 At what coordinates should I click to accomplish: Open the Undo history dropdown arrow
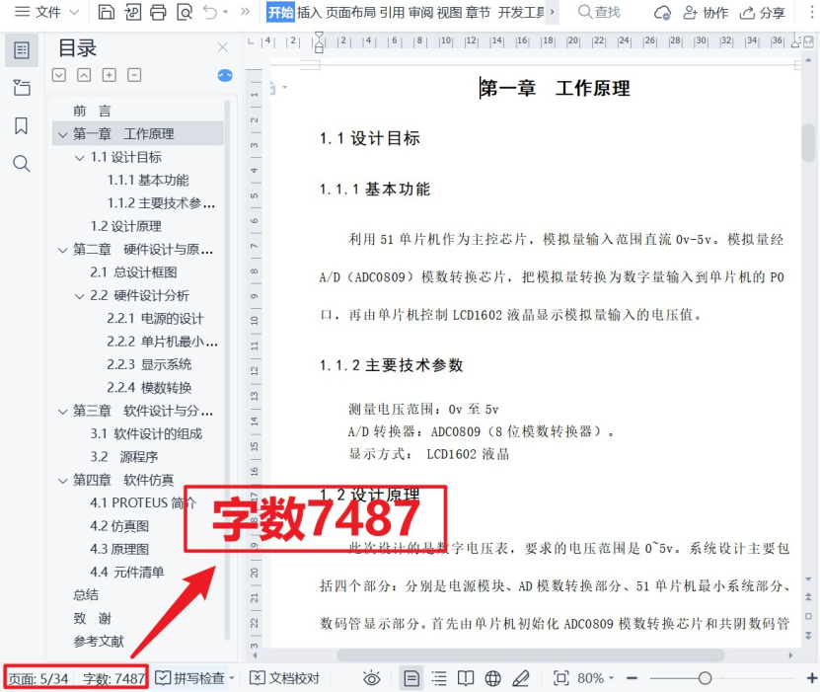pyautogui.click(x=225, y=12)
